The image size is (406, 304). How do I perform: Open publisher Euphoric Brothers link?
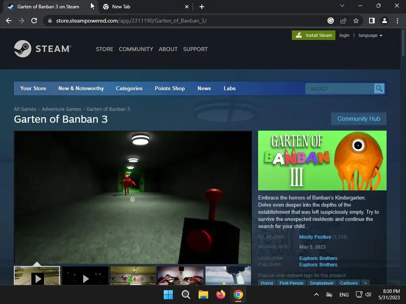[318, 265]
